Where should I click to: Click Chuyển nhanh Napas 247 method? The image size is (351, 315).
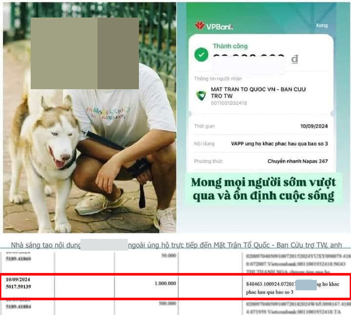pyautogui.click(x=298, y=161)
